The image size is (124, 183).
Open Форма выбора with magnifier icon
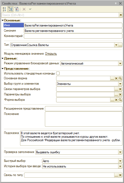pos(120,100)
